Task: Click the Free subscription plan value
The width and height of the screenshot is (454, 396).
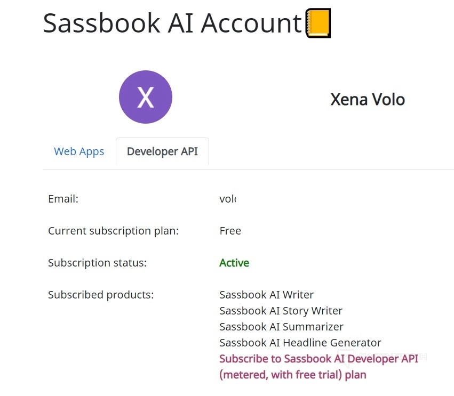Action: click(x=230, y=231)
